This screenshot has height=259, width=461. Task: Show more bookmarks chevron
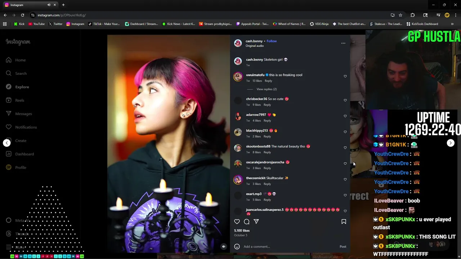[x=452, y=24]
